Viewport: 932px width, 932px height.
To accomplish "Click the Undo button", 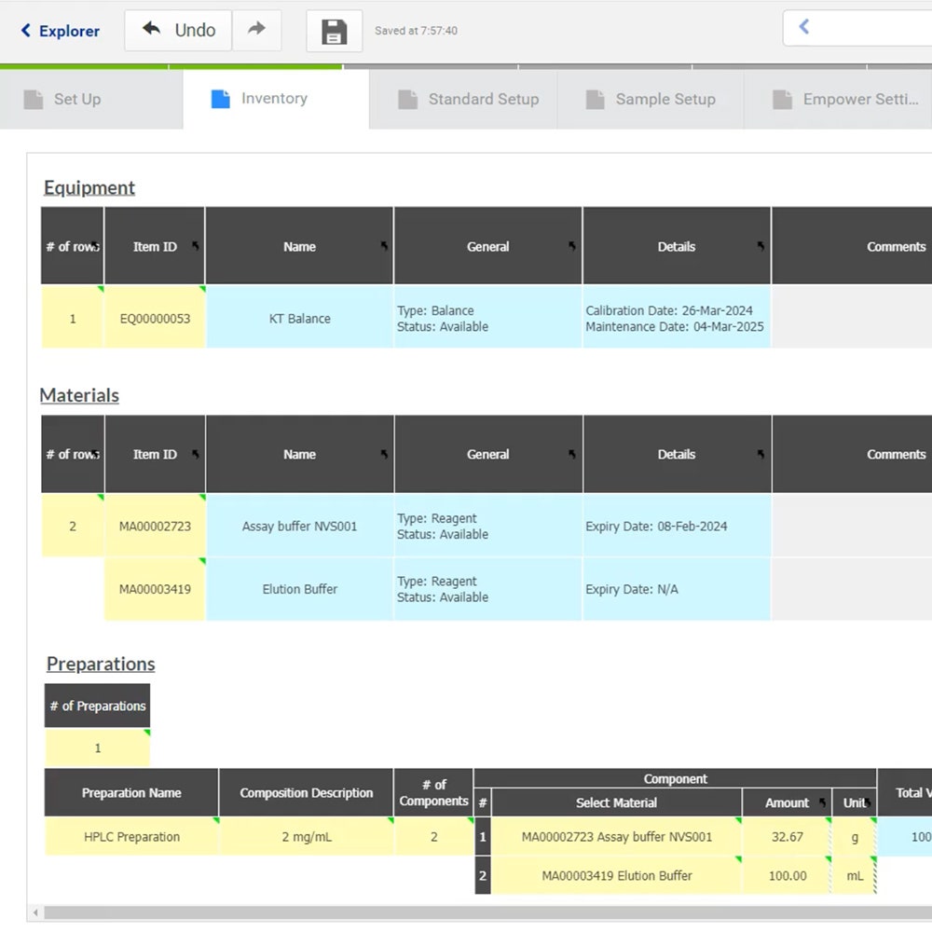I will pyautogui.click(x=178, y=30).
